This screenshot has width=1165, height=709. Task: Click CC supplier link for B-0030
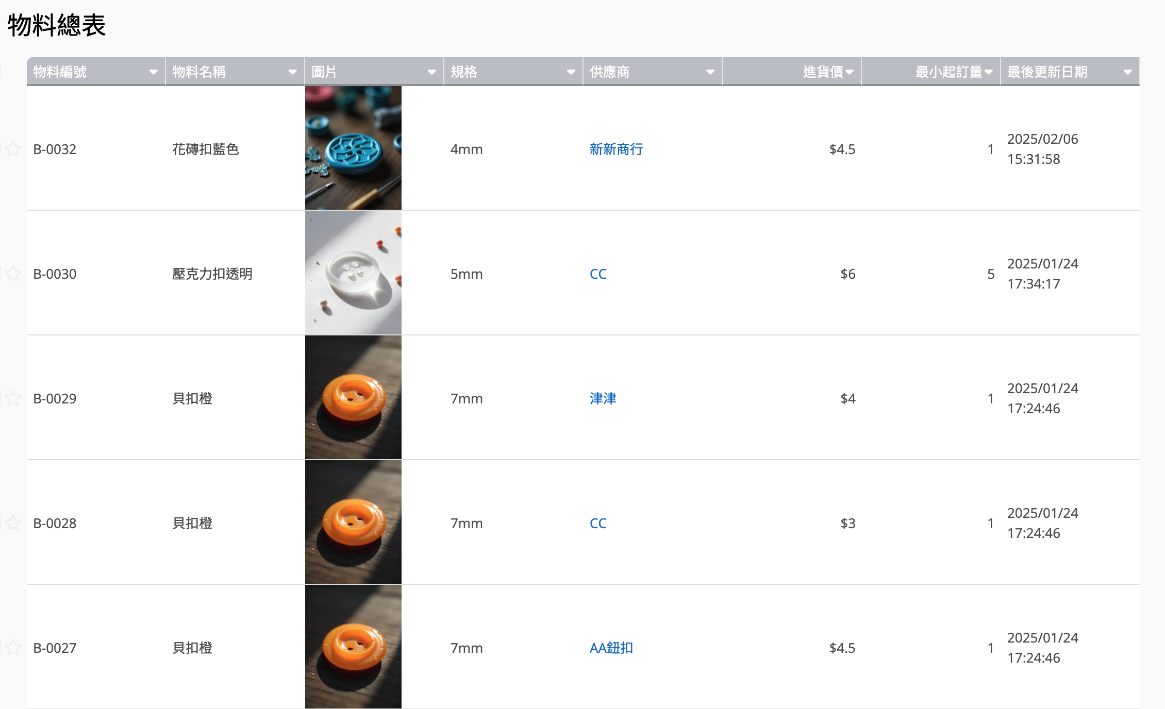click(598, 274)
